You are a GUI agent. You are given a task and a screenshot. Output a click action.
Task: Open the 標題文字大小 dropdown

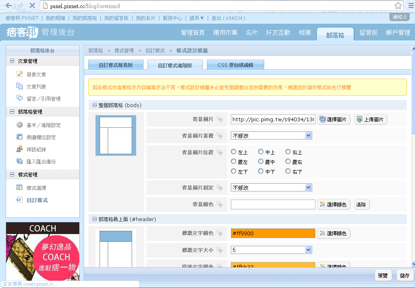(271, 250)
